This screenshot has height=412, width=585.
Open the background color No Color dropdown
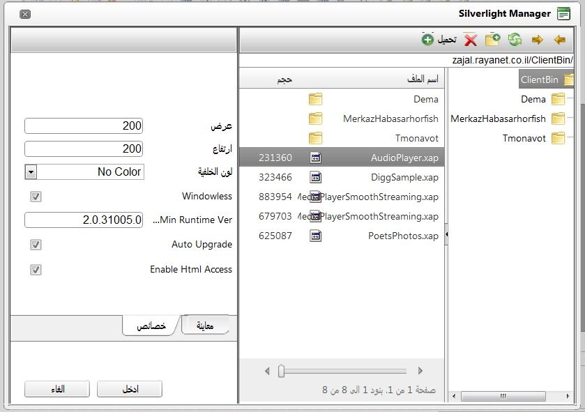pyautogui.click(x=31, y=172)
